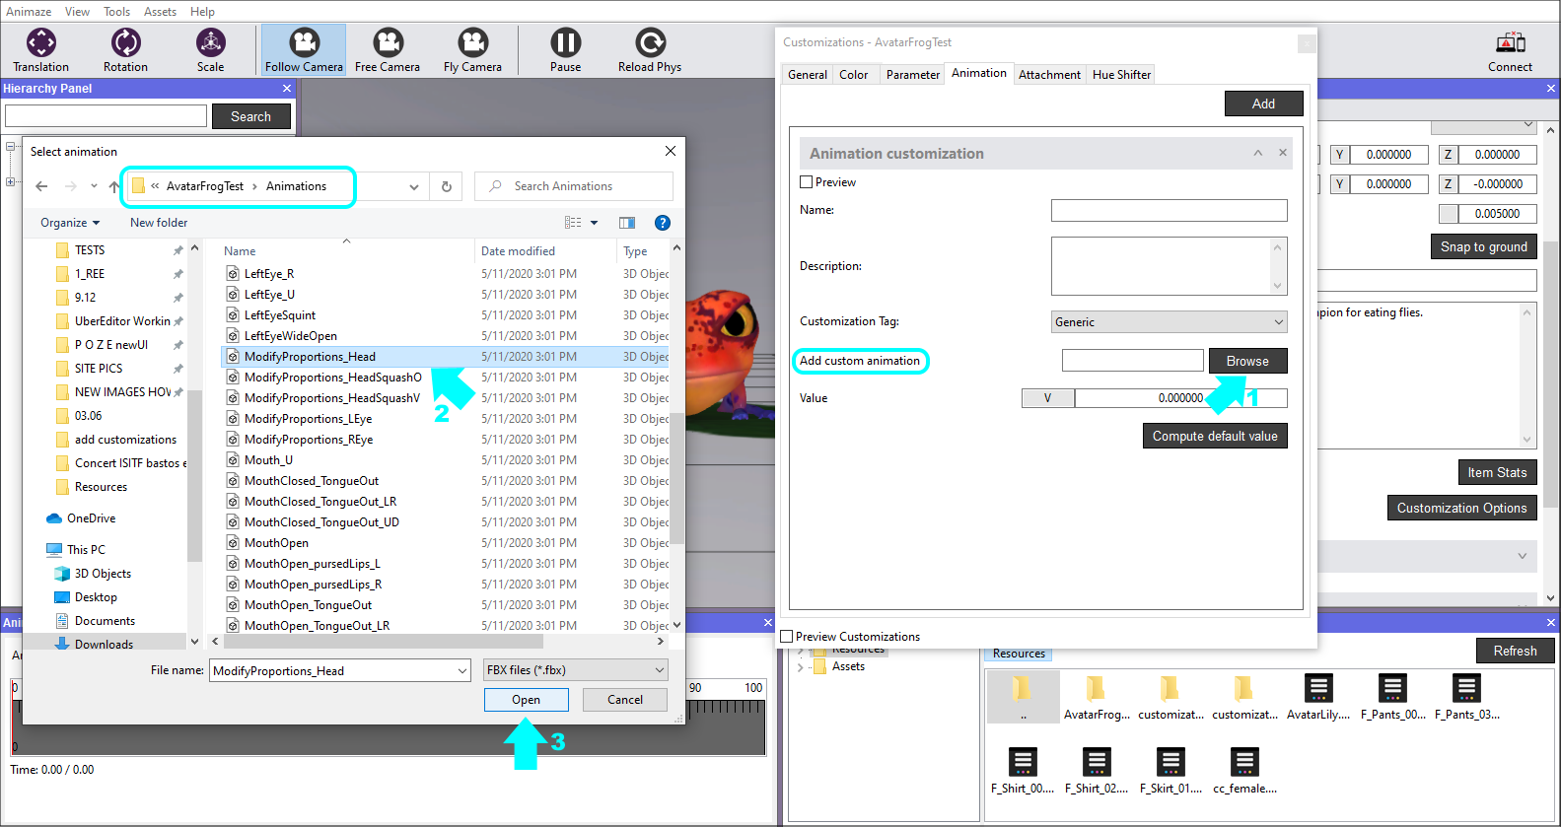Switch to the Attachment tab
1561x827 pixels.
pos(1049,75)
